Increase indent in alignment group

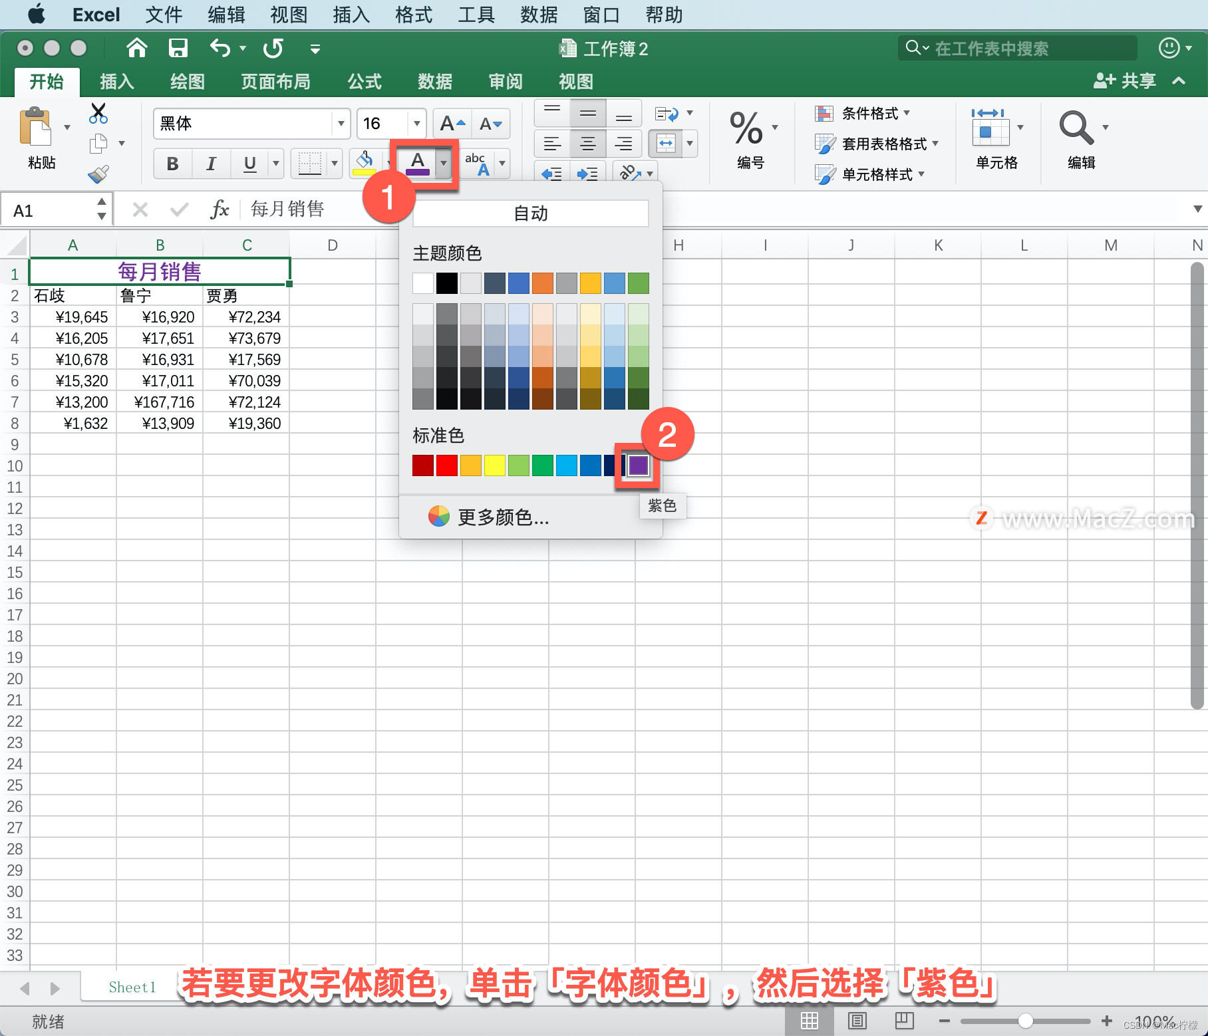click(x=587, y=174)
